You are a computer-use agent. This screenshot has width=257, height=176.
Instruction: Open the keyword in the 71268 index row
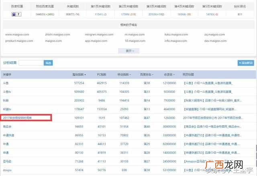[x=7, y=162]
